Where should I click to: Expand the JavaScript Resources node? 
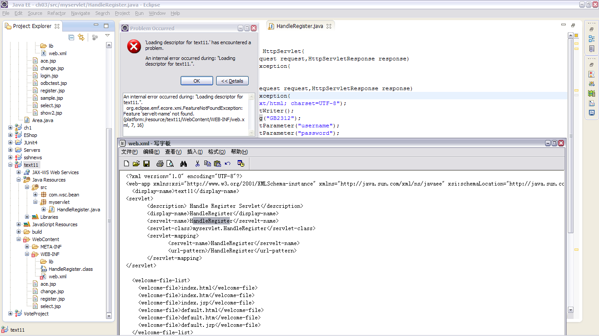point(19,224)
